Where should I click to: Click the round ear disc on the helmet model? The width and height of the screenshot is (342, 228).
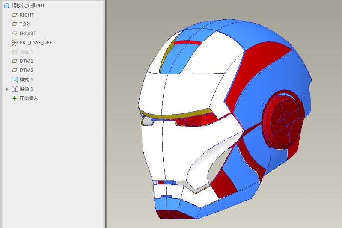click(x=283, y=121)
